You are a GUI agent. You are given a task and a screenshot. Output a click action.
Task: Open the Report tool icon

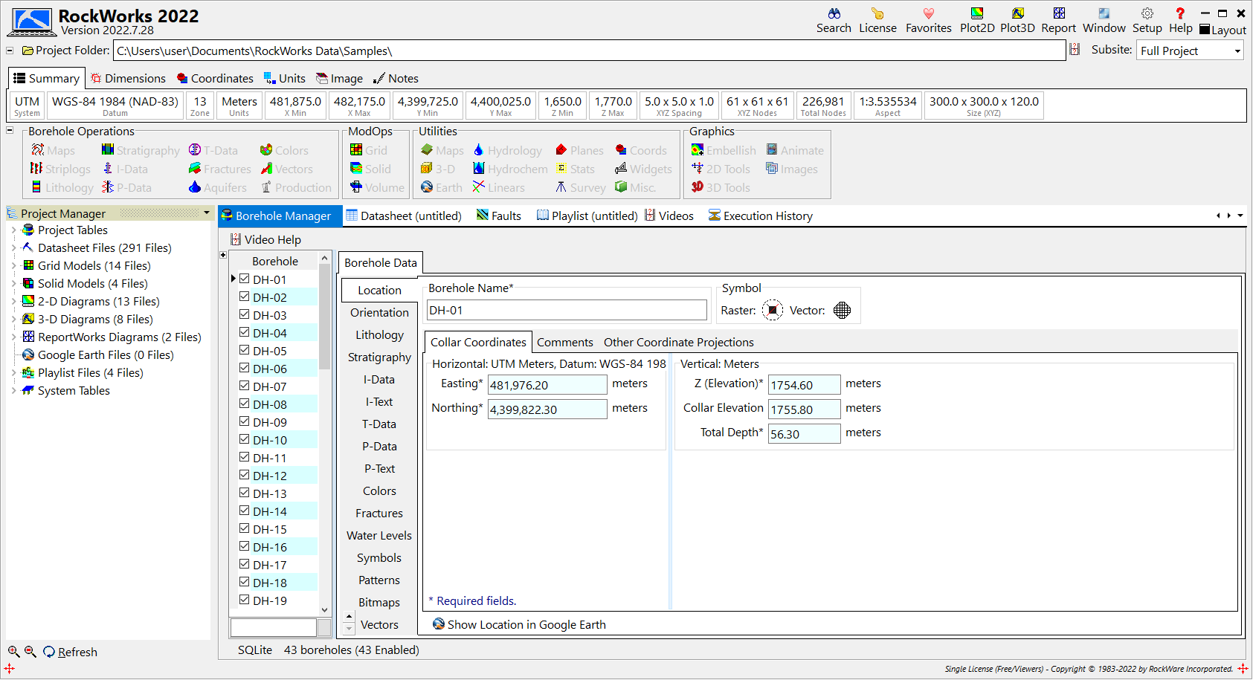(x=1058, y=21)
